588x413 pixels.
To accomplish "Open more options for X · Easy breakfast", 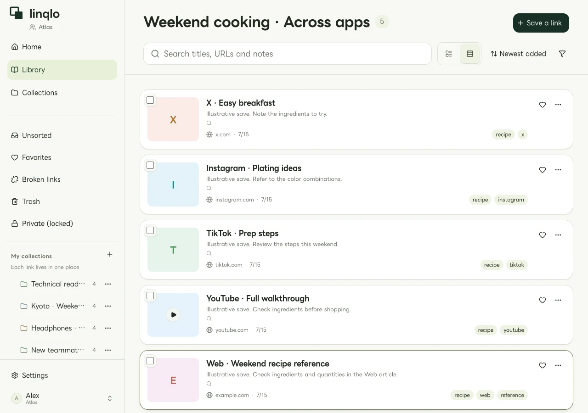I will (558, 105).
